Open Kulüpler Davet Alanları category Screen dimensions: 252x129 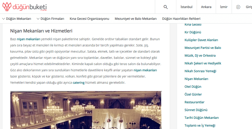tap(201, 40)
